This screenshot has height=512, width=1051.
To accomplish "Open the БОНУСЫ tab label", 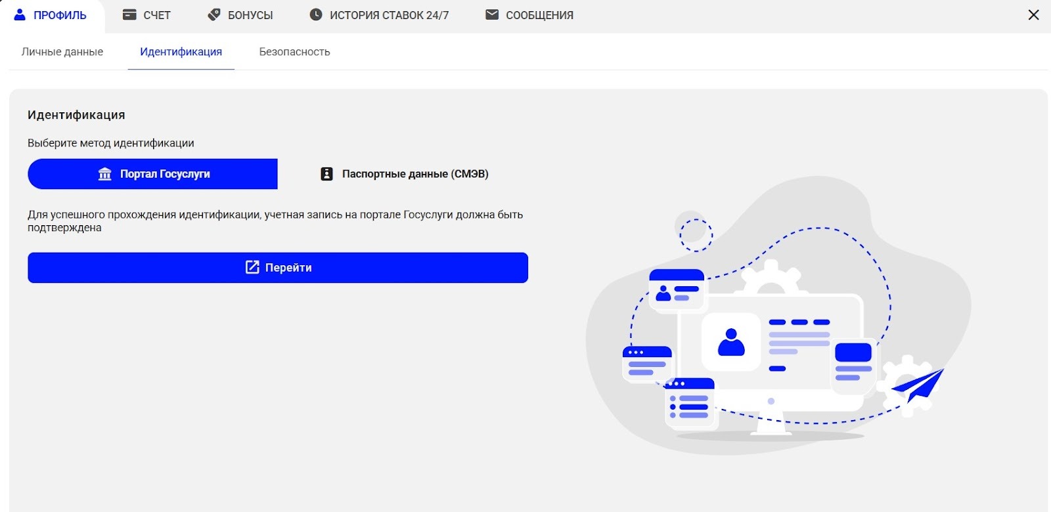I will [250, 15].
